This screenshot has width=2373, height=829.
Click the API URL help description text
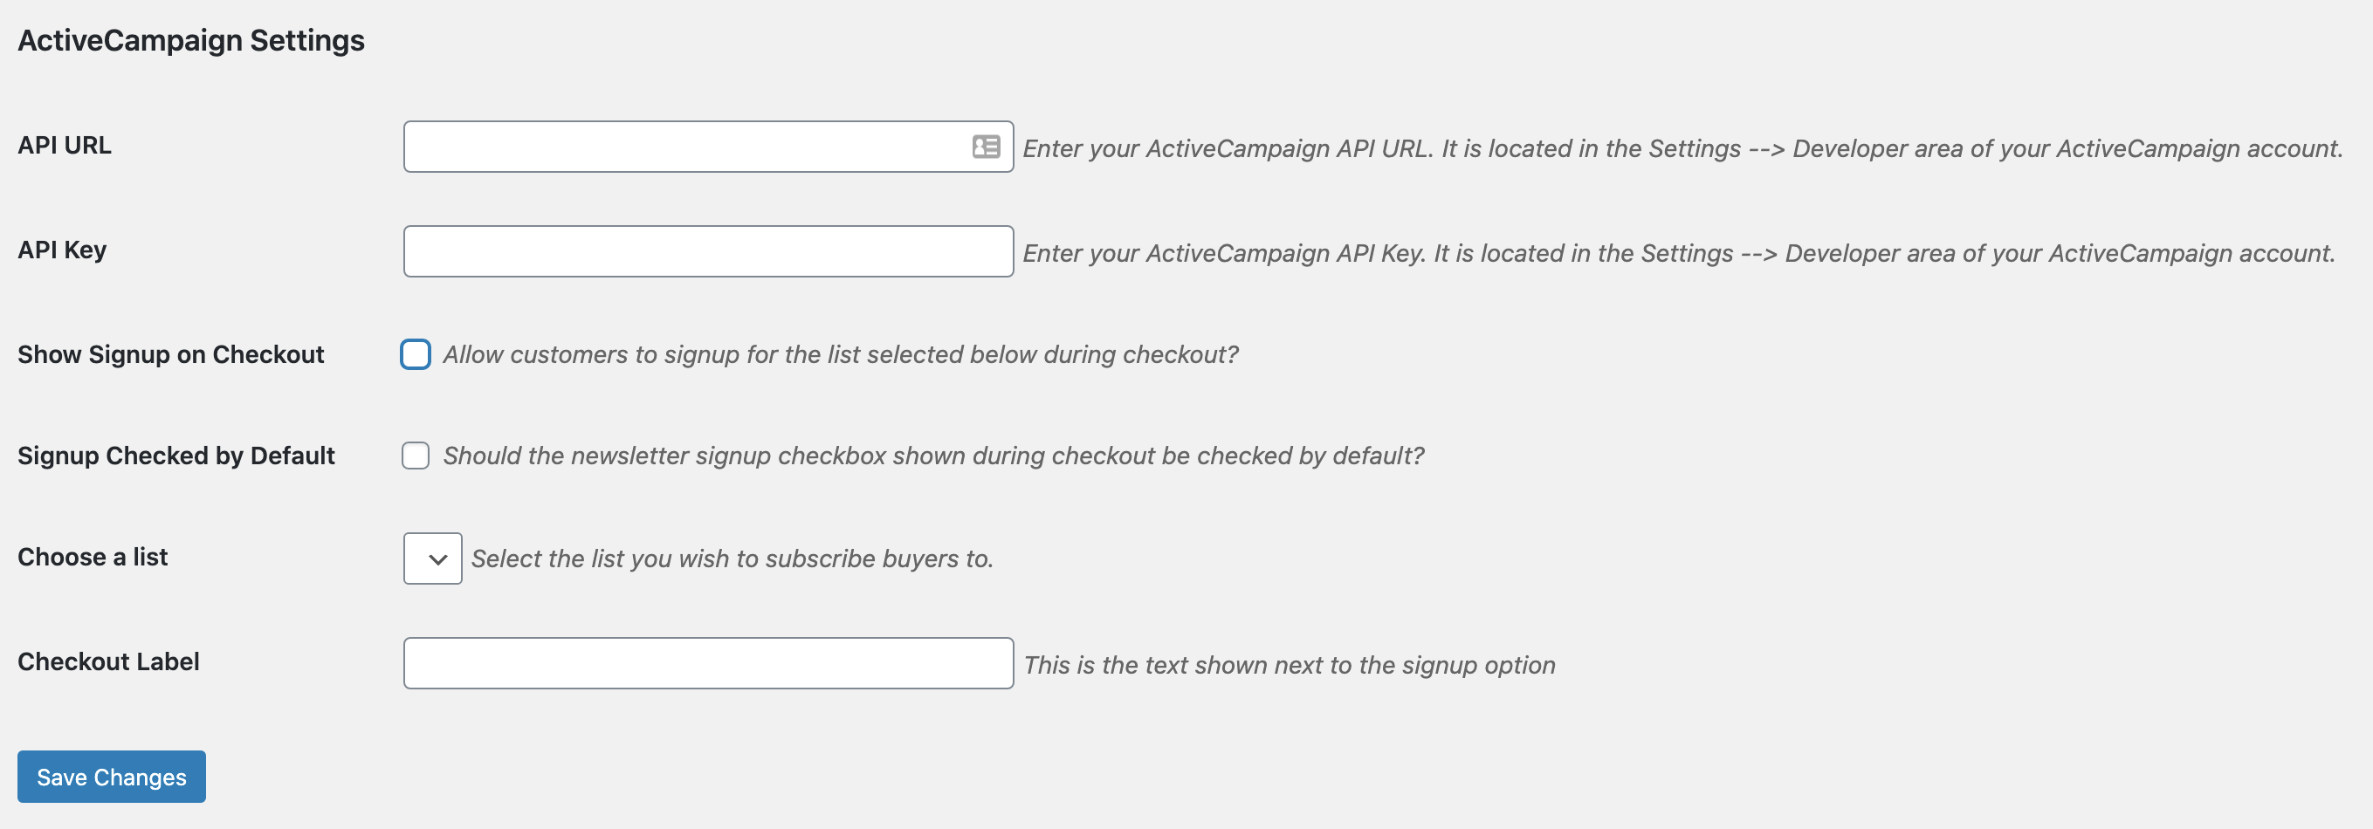(x=1682, y=149)
